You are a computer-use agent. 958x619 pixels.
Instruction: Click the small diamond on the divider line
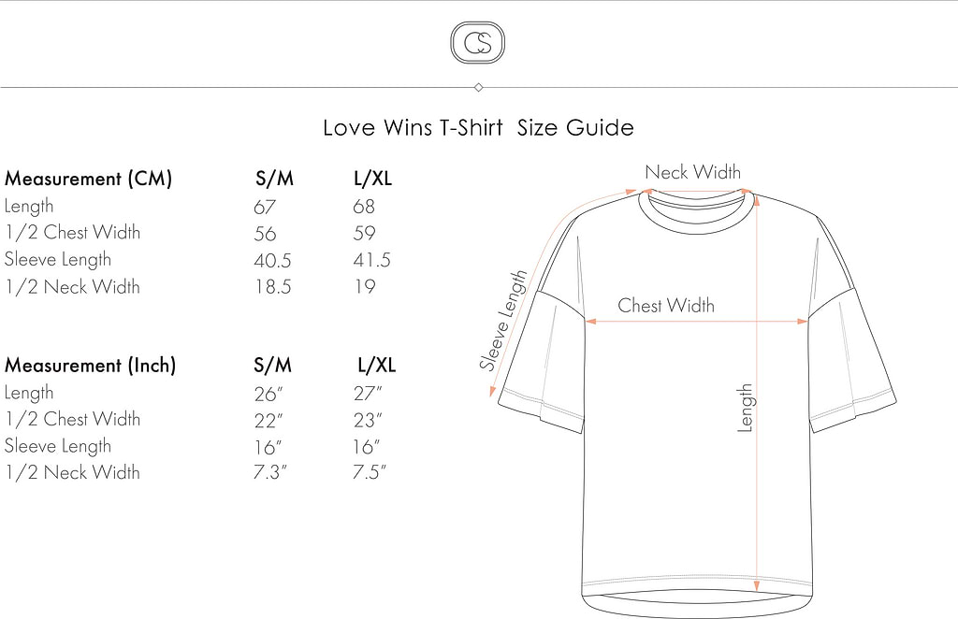479,87
